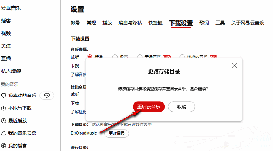Open 本地与下载 in sidebar
This screenshot has height=151, width=273.
point(20,108)
